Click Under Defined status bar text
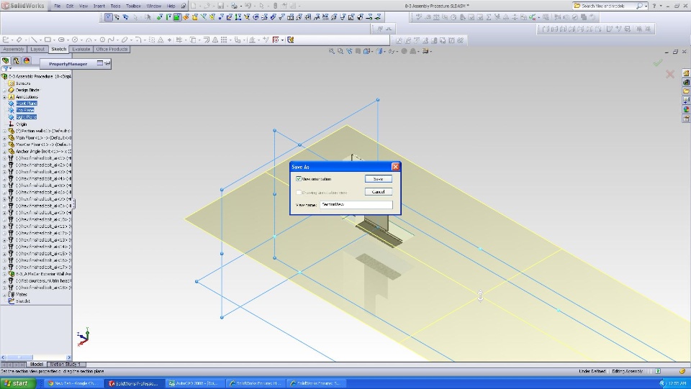Screen dimensions: 691x389 [x=592, y=372]
